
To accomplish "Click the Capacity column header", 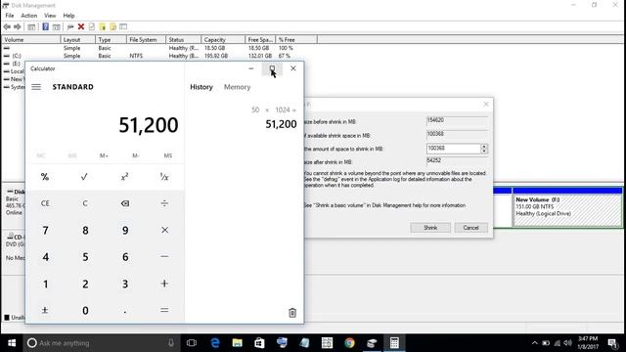I will (223, 39).
